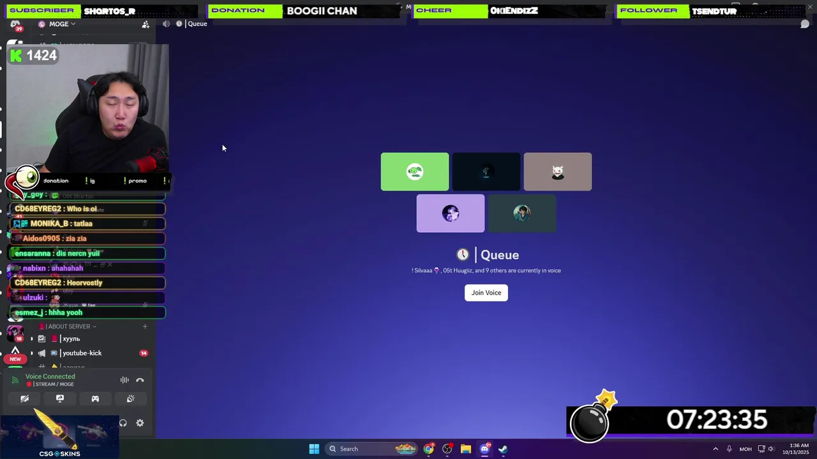The height and width of the screenshot is (459, 817).
Task: Open server icon with NEW badge
Action: coord(15,354)
